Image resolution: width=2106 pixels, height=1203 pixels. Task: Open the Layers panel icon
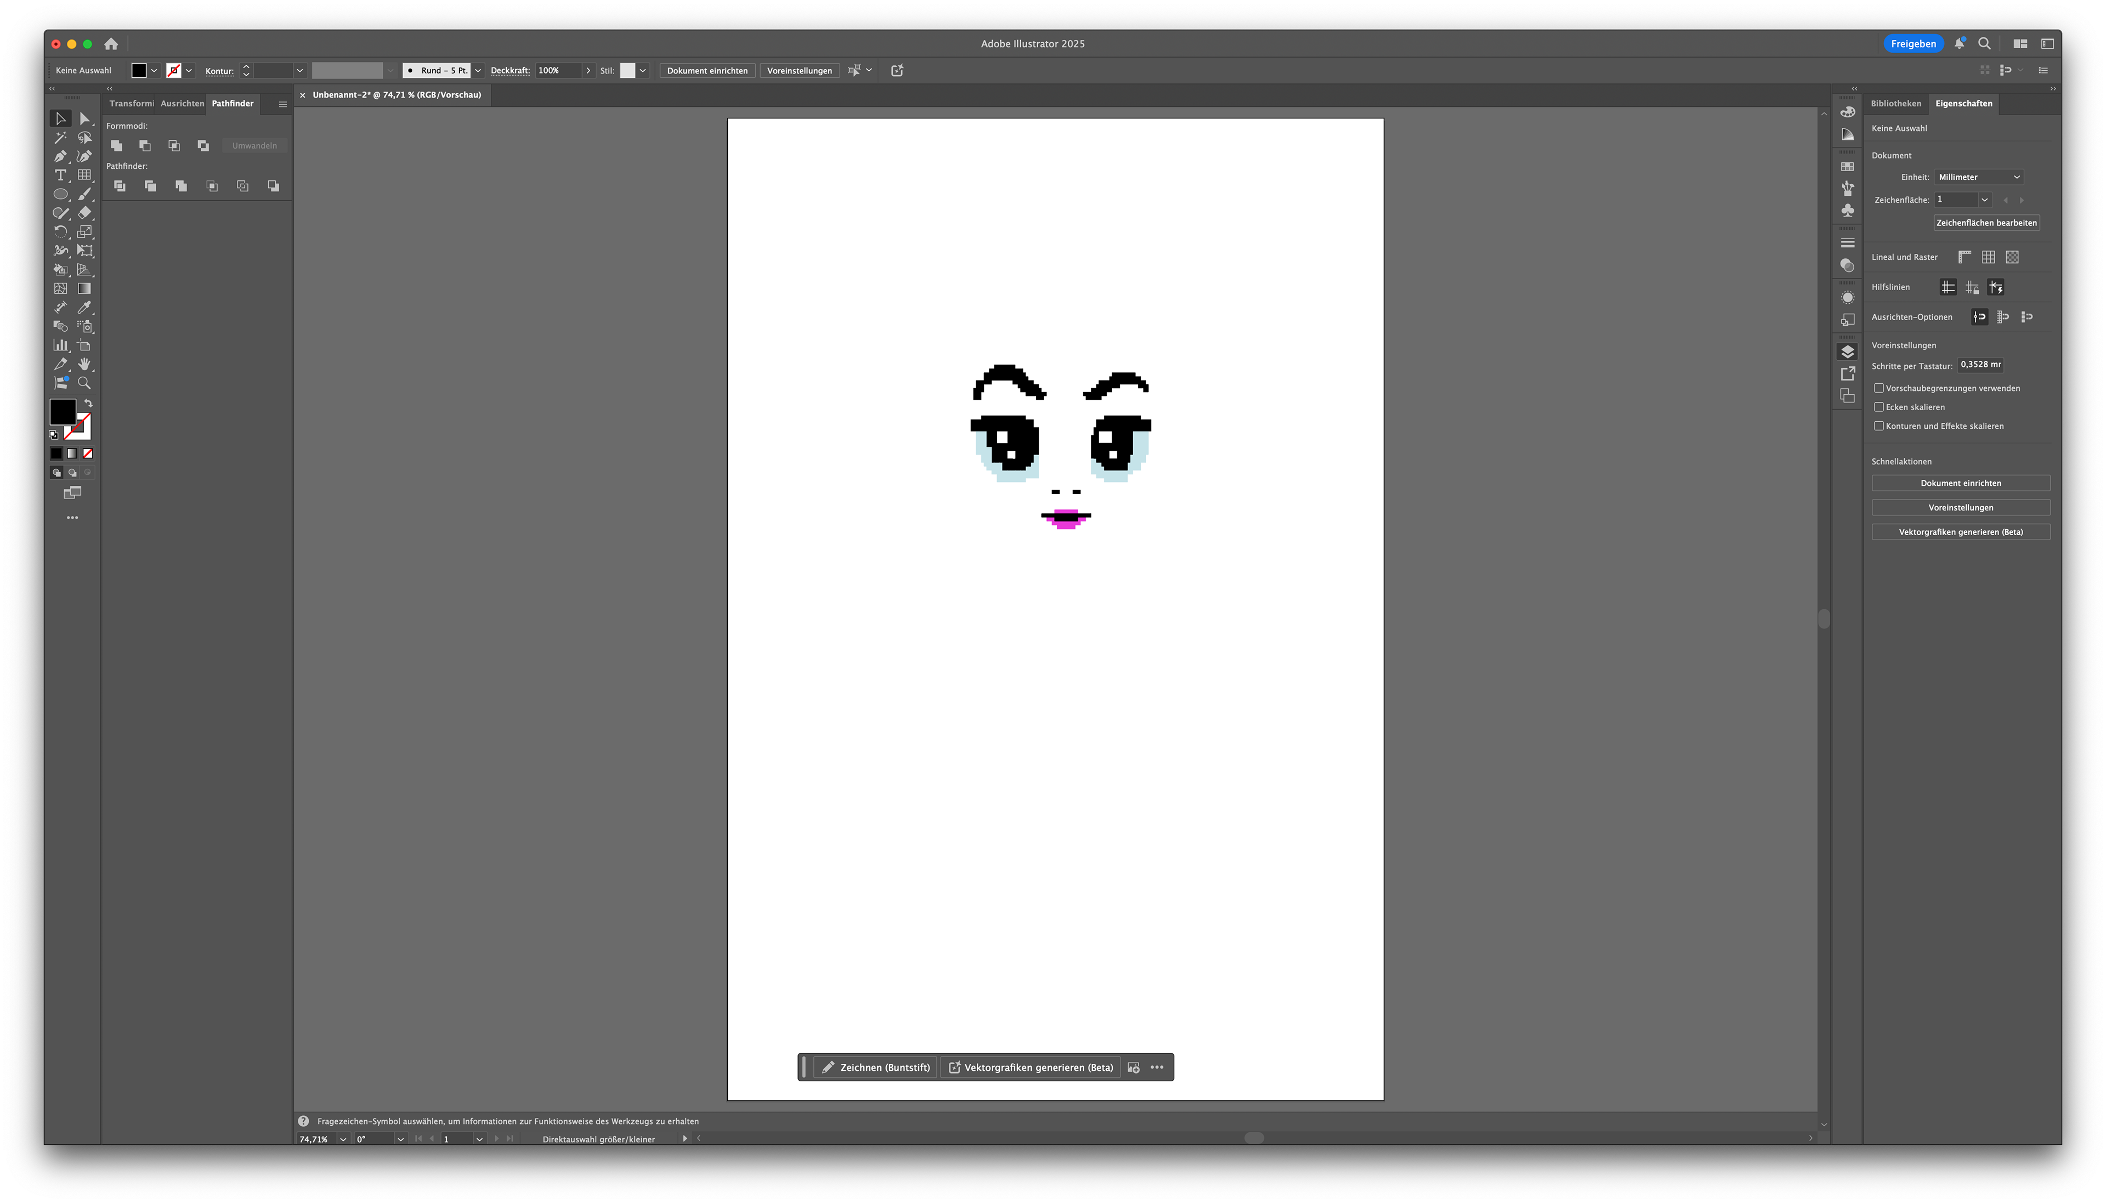pyautogui.click(x=1847, y=352)
